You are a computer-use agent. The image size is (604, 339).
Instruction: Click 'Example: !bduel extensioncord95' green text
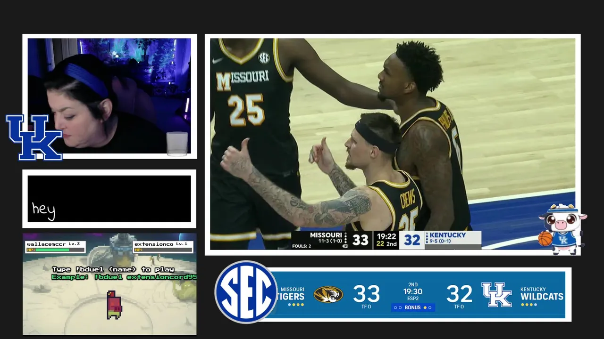coord(124,277)
